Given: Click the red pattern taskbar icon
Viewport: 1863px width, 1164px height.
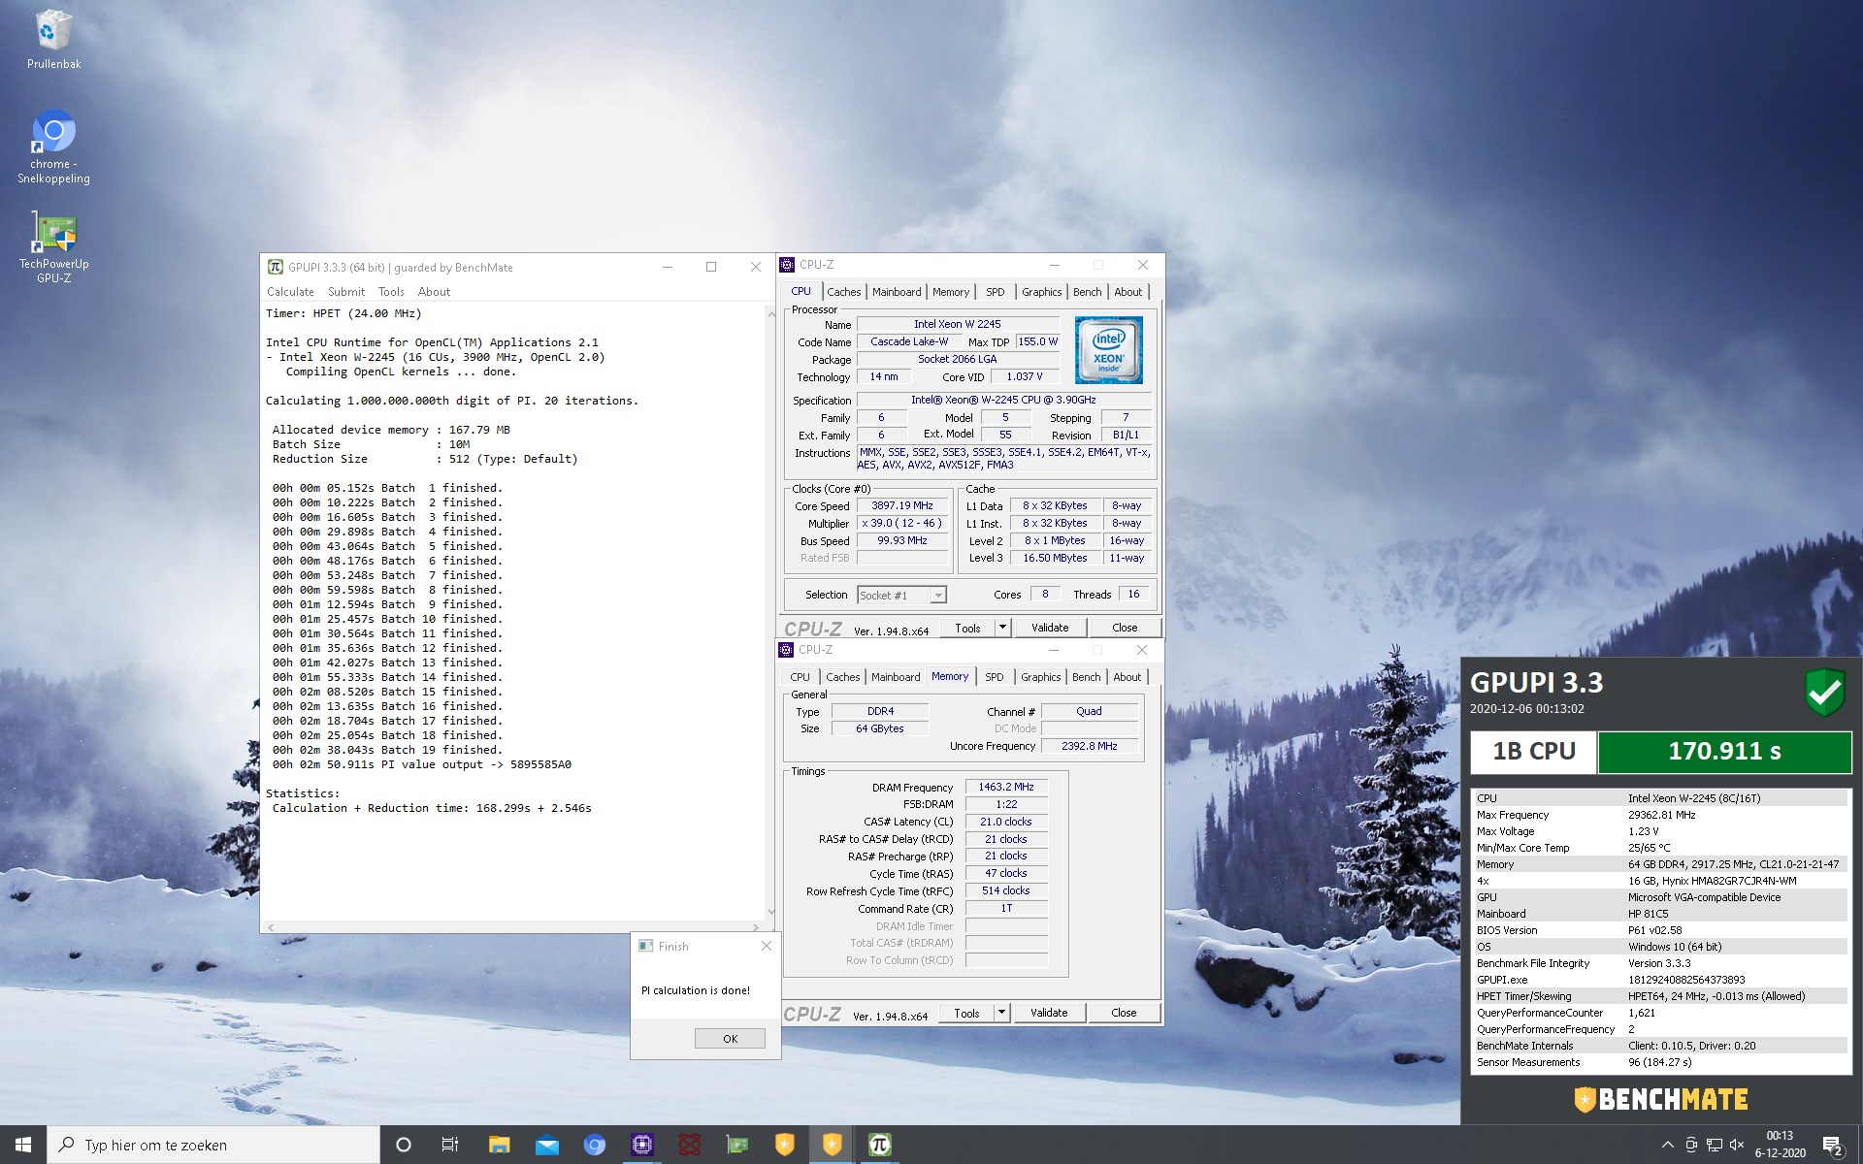Looking at the screenshot, I should pos(689,1145).
